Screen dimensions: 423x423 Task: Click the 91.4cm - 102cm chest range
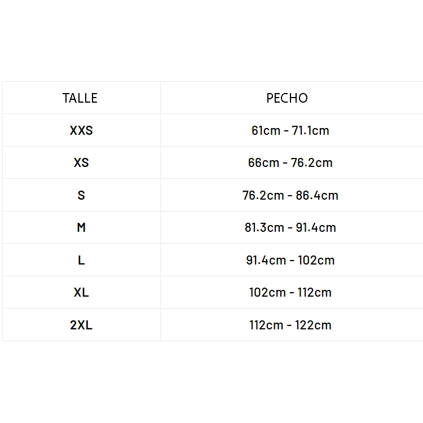tap(290, 261)
